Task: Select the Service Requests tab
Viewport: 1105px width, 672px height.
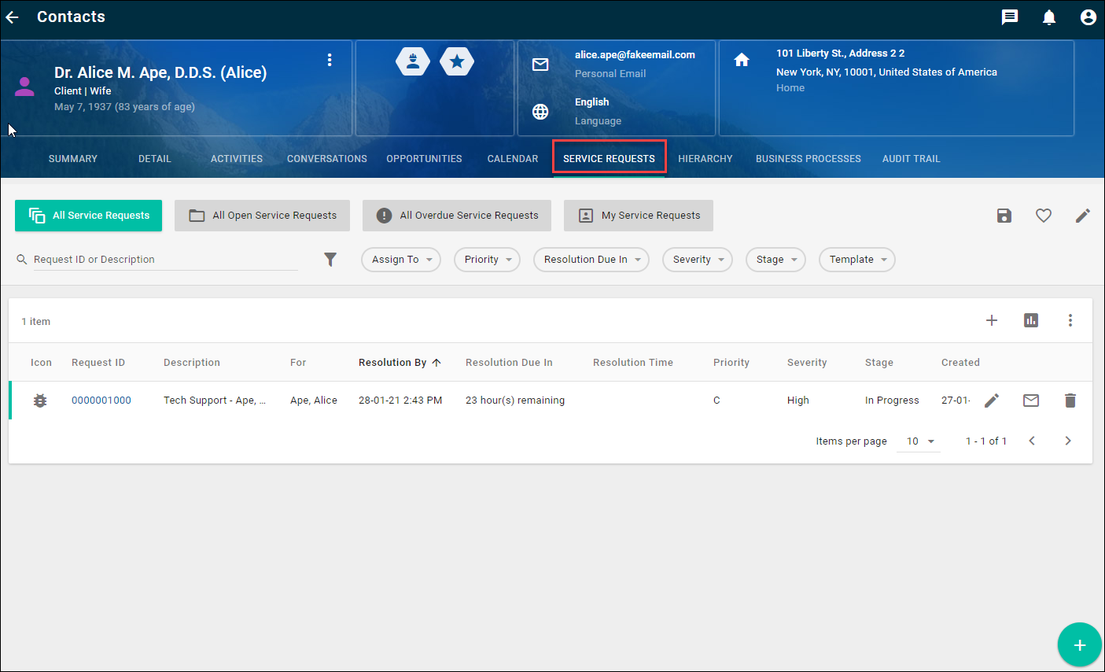Action: (610, 159)
